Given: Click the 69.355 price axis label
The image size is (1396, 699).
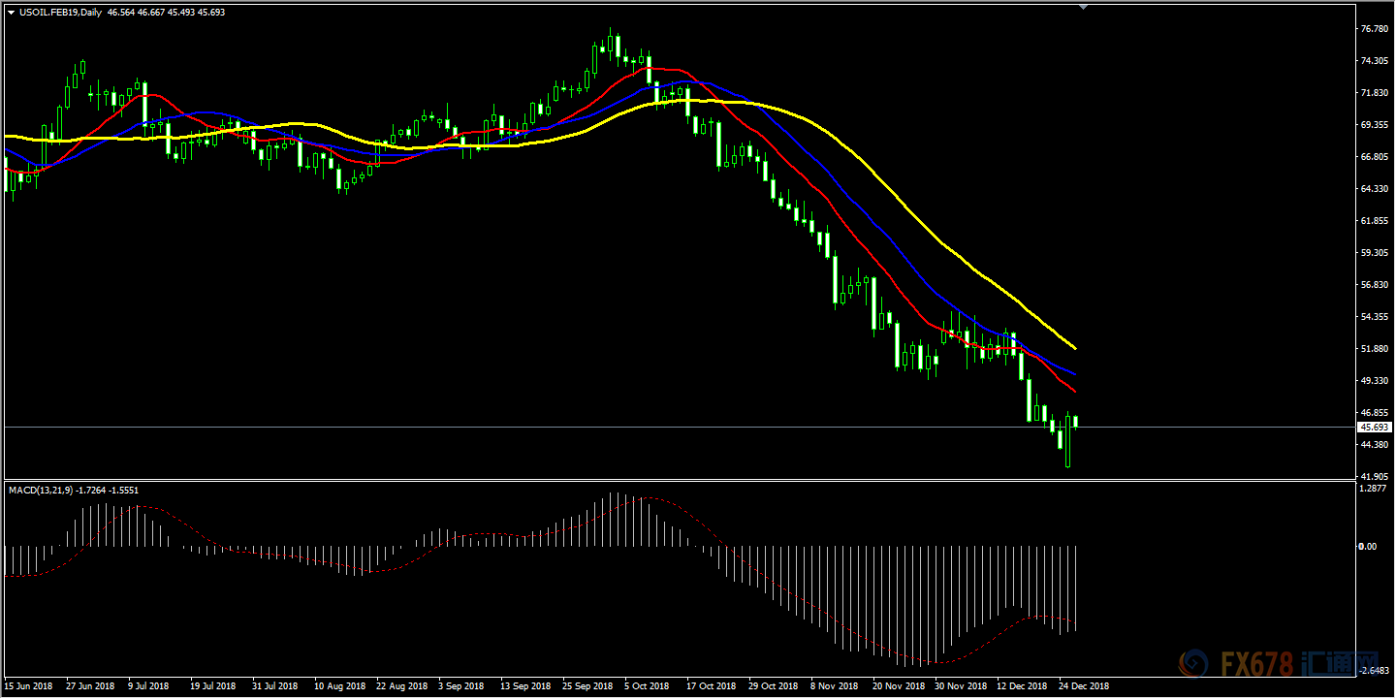Looking at the screenshot, I should point(1374,125).
